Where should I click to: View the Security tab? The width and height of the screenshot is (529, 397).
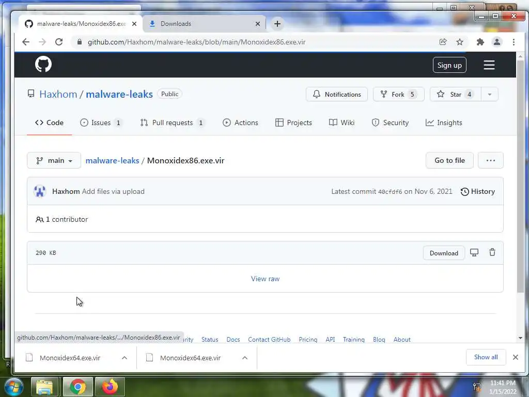coord(390,123)
